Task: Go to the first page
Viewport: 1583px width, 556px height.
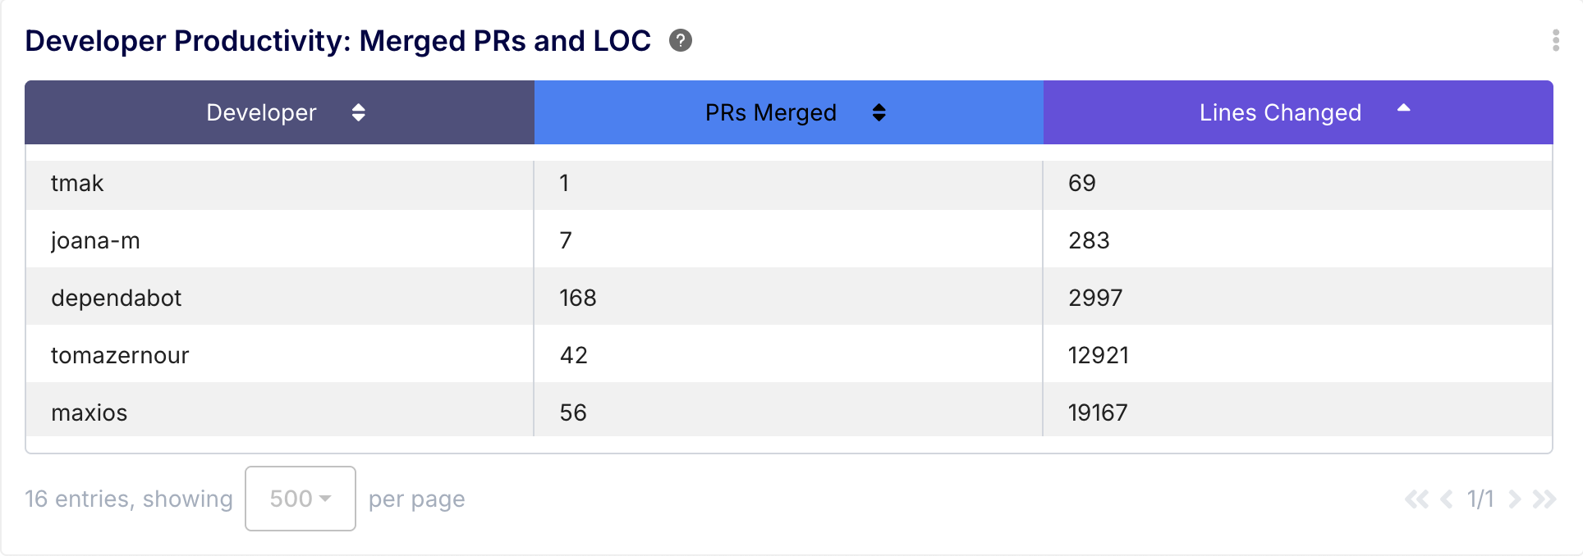Action: click(x=1416, y=499)
